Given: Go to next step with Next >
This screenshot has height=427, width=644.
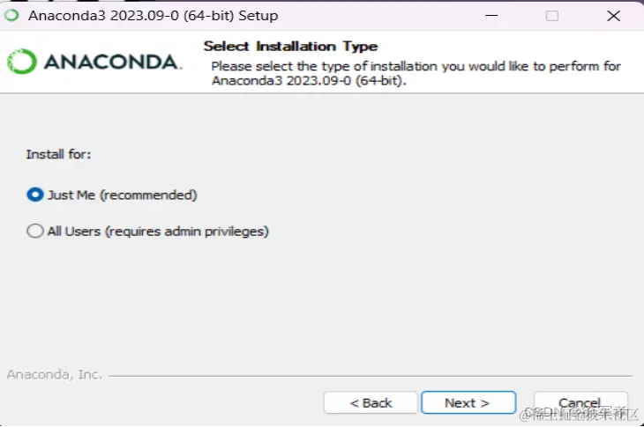Looking at the screenshot, I should (x=468, y=403).
